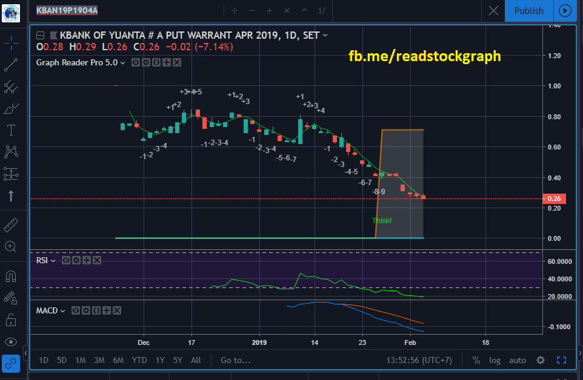
Task: Select the crosshair cursor tool
Action: click(x=11, y=44)
